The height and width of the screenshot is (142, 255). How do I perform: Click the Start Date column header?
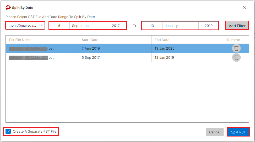(90, 40)
